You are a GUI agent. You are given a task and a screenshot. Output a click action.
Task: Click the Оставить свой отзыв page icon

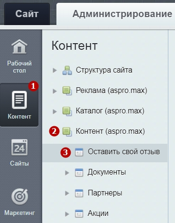click(x=79, y=152)
